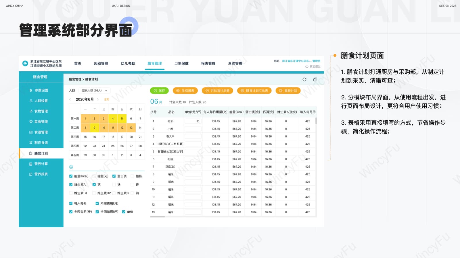Click the 制作食谱 sidebar icon
Viewport: 460px width, 258px height.
click(31, 142)
